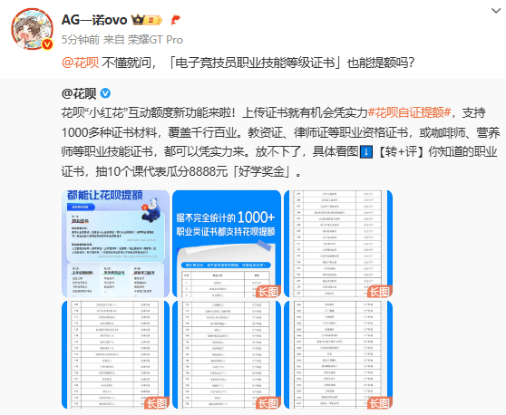
Task: Open the reposted author name @花呗
Action: [79, 93]
